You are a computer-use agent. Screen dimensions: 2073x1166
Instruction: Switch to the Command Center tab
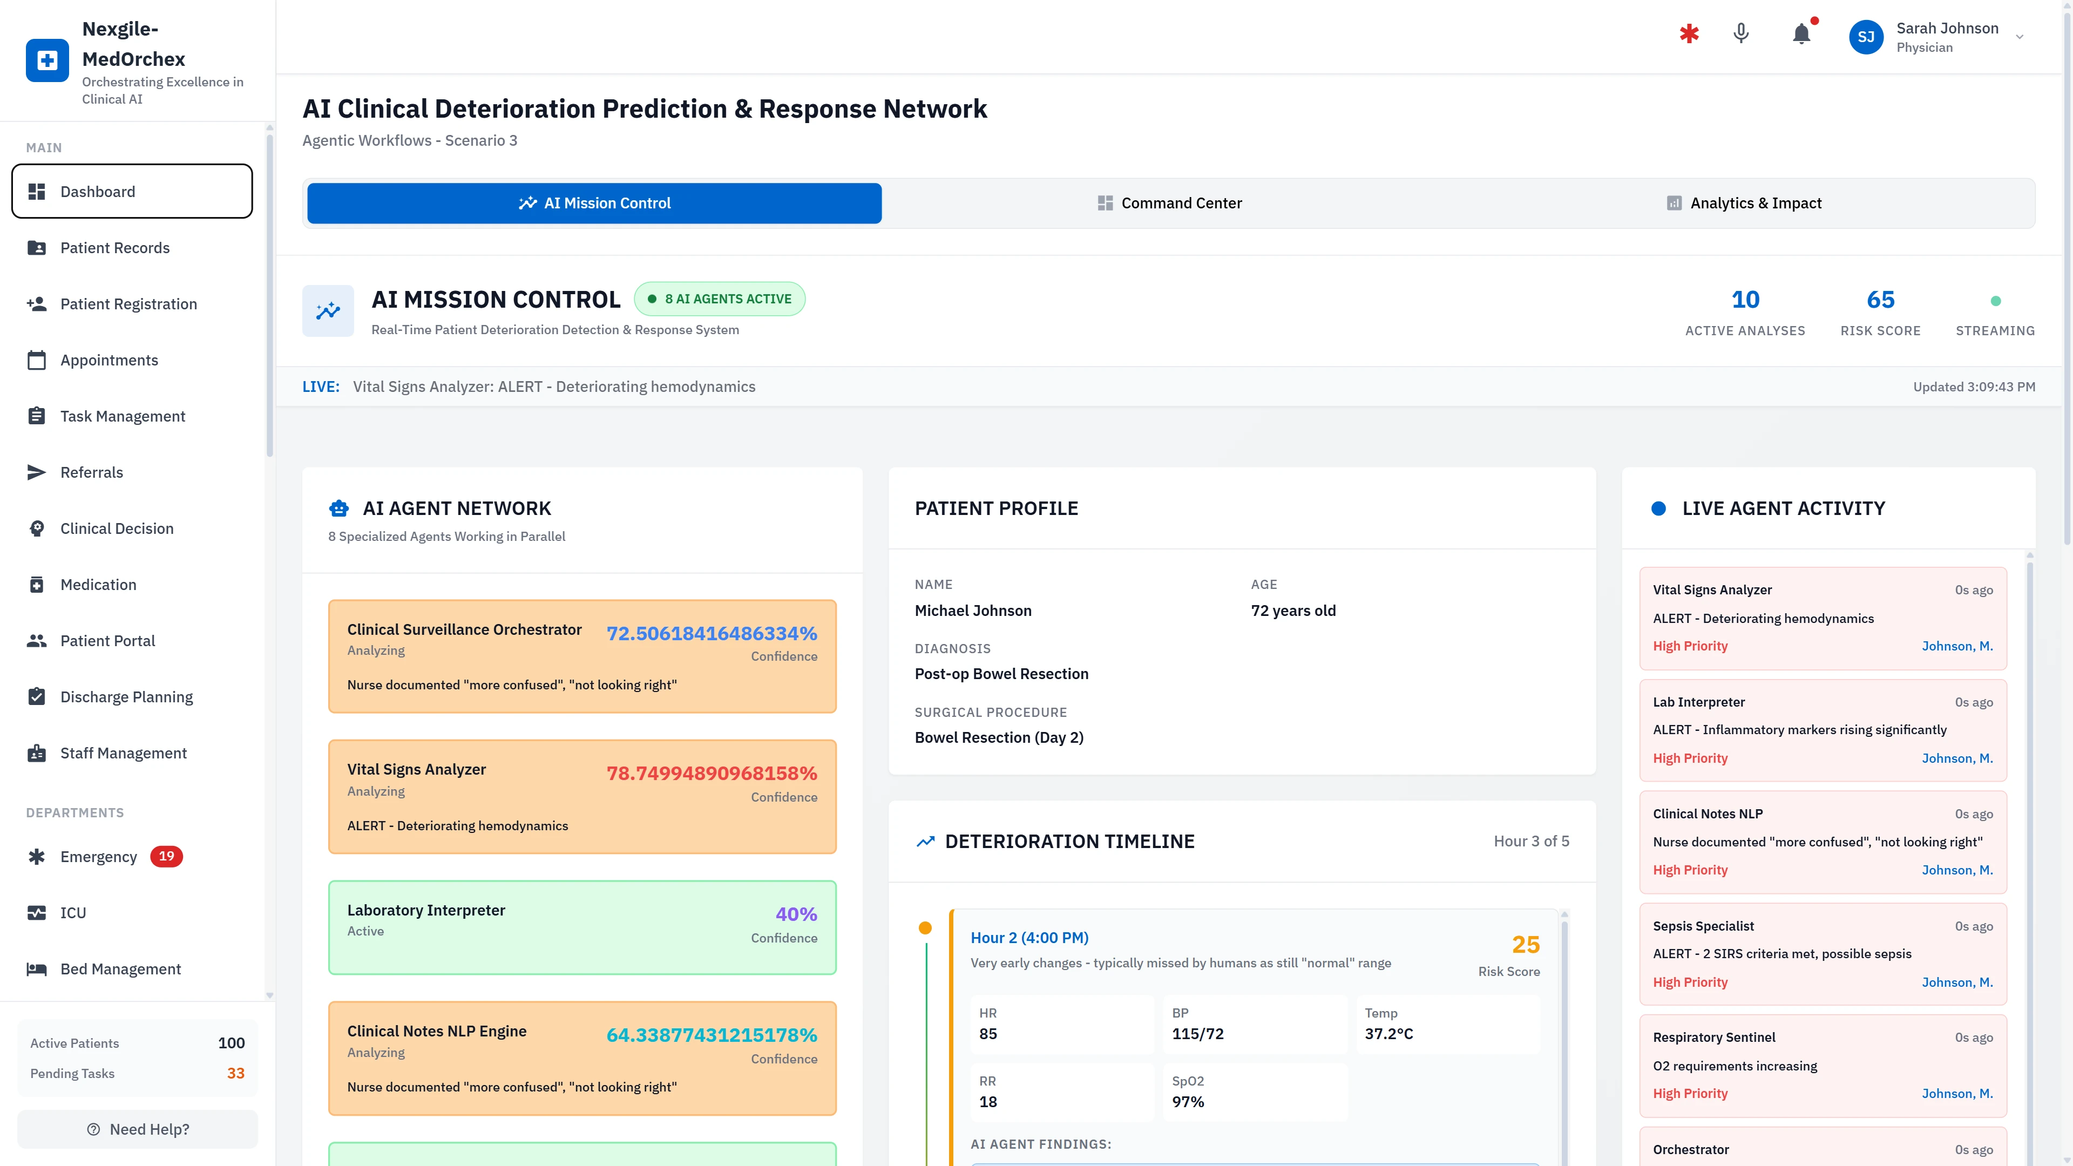coord(1169,203)
